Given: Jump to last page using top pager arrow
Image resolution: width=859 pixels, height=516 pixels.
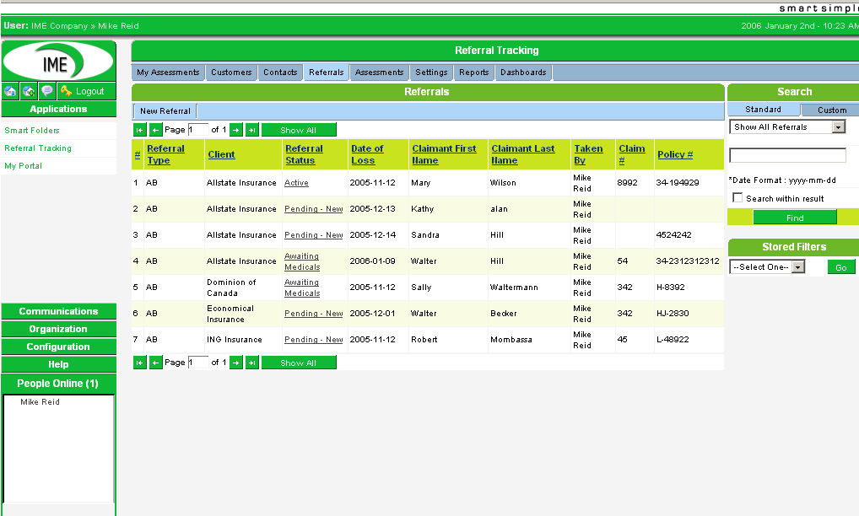Looking at the screenshot, I should point(251,130).
